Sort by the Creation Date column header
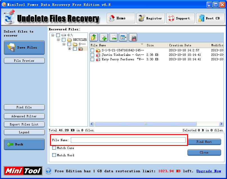 [x=189, y=45]
